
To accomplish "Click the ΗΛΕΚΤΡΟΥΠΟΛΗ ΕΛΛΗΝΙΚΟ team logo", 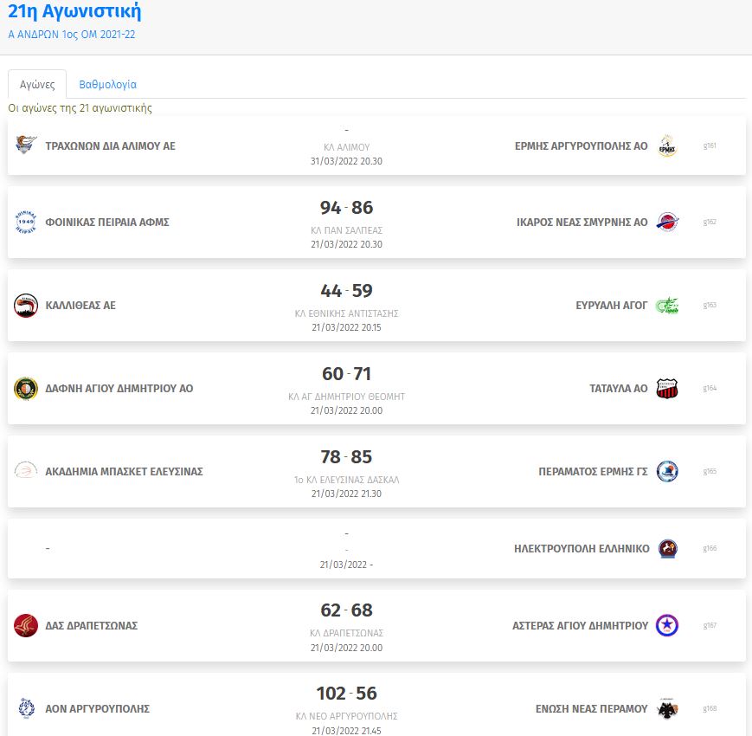I will (x=667, y=548).
